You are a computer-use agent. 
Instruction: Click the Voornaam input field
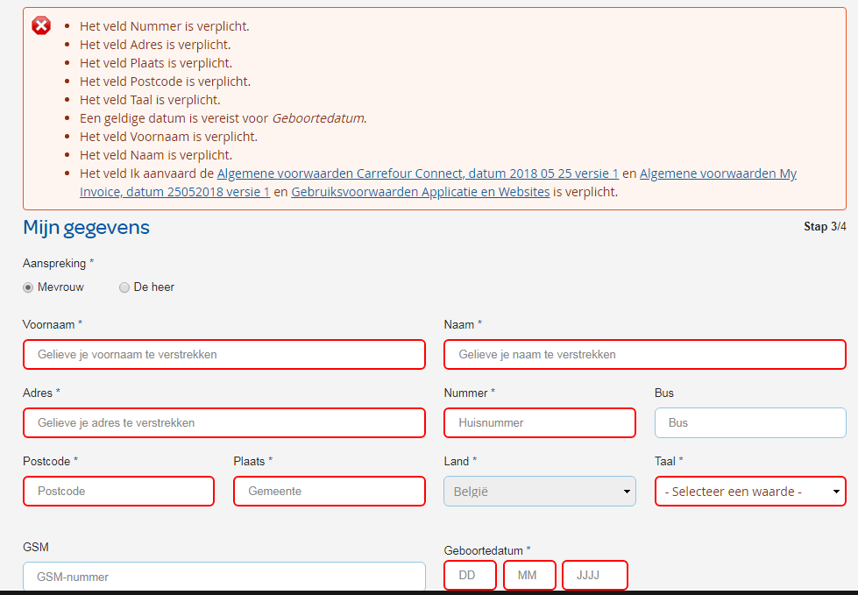click(x=223, y=355)
